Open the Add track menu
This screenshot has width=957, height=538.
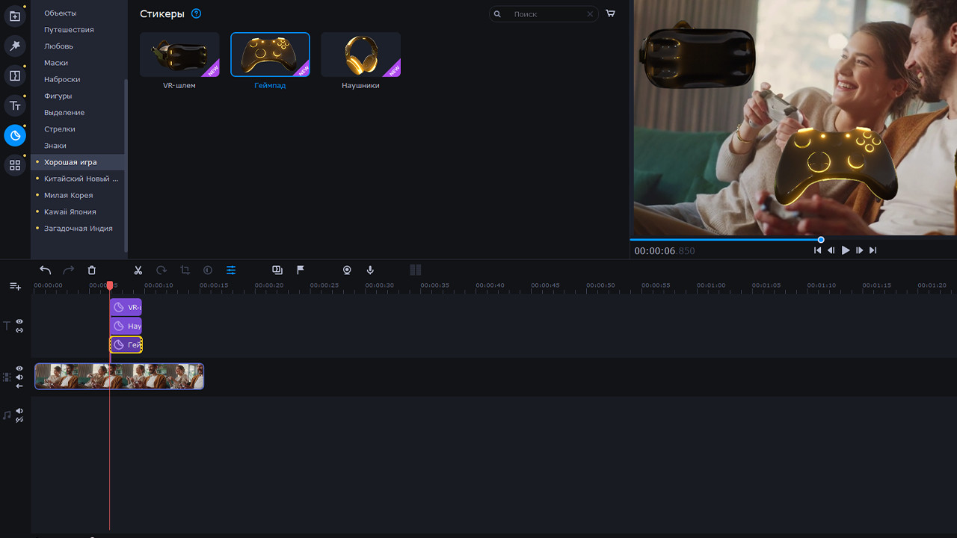click(x=15, y=286)
